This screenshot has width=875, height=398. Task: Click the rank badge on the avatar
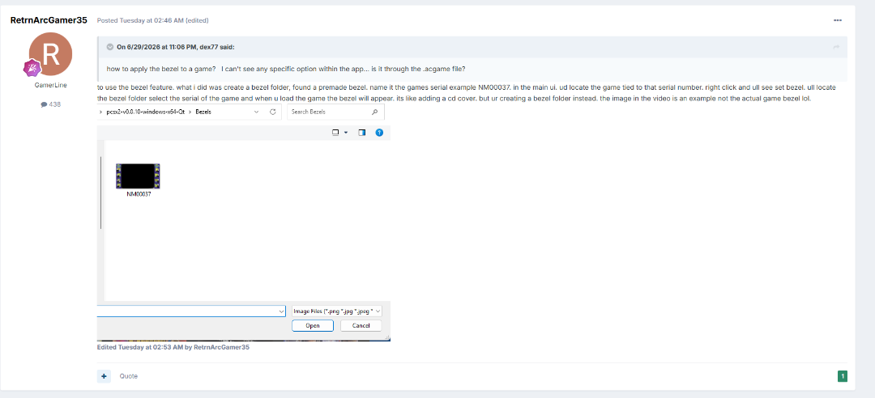tap(30, 69)
